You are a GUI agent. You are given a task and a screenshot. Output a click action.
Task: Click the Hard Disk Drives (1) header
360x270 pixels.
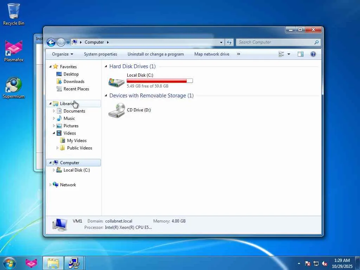tap(133, 66)
